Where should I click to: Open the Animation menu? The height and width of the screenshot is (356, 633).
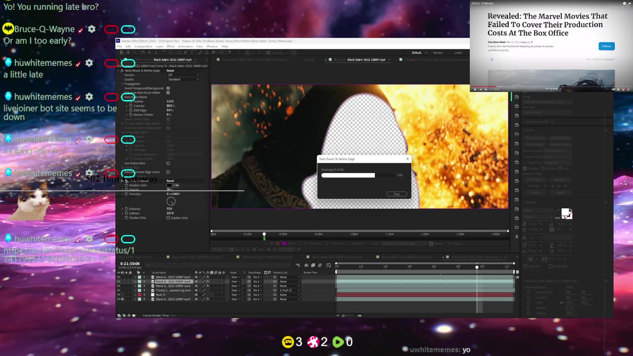point(185,46)
